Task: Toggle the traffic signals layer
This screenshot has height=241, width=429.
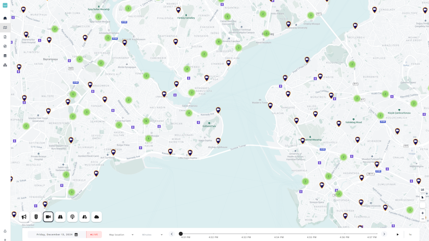Action: pos(36,217)
